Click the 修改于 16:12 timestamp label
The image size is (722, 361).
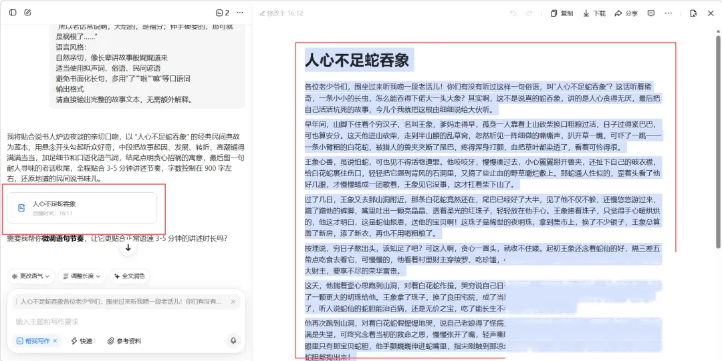pos(285,13)
